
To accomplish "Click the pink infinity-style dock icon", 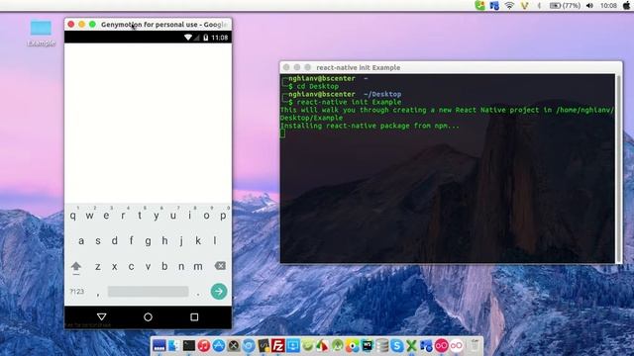I will (456, 345).
